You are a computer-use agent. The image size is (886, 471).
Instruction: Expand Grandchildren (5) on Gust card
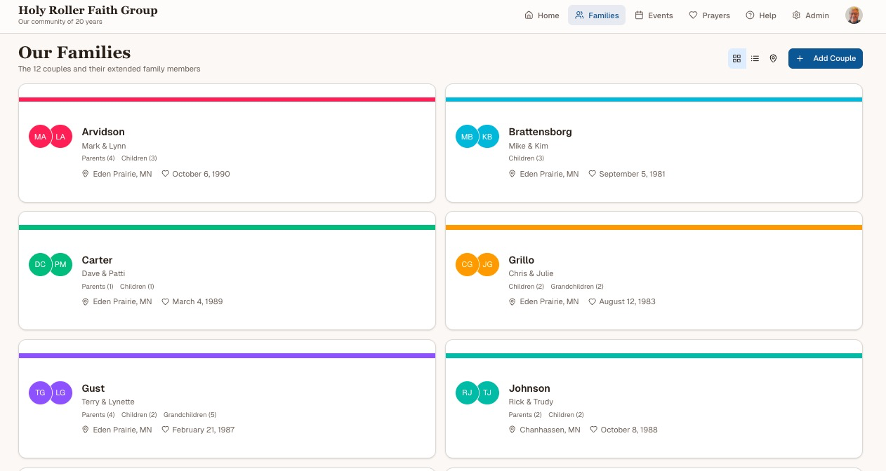190,415
